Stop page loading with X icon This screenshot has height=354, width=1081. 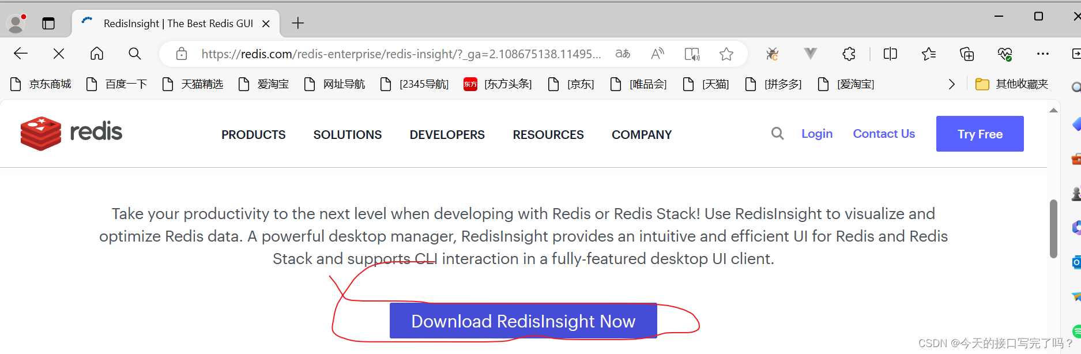59,54
